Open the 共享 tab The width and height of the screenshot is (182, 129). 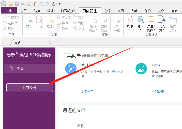point(161,11)
